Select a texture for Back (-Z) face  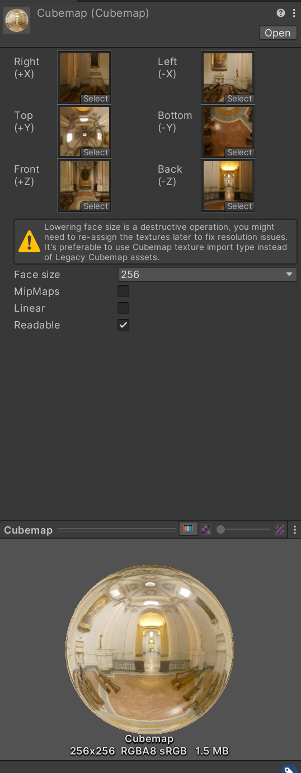coord(239,206)
